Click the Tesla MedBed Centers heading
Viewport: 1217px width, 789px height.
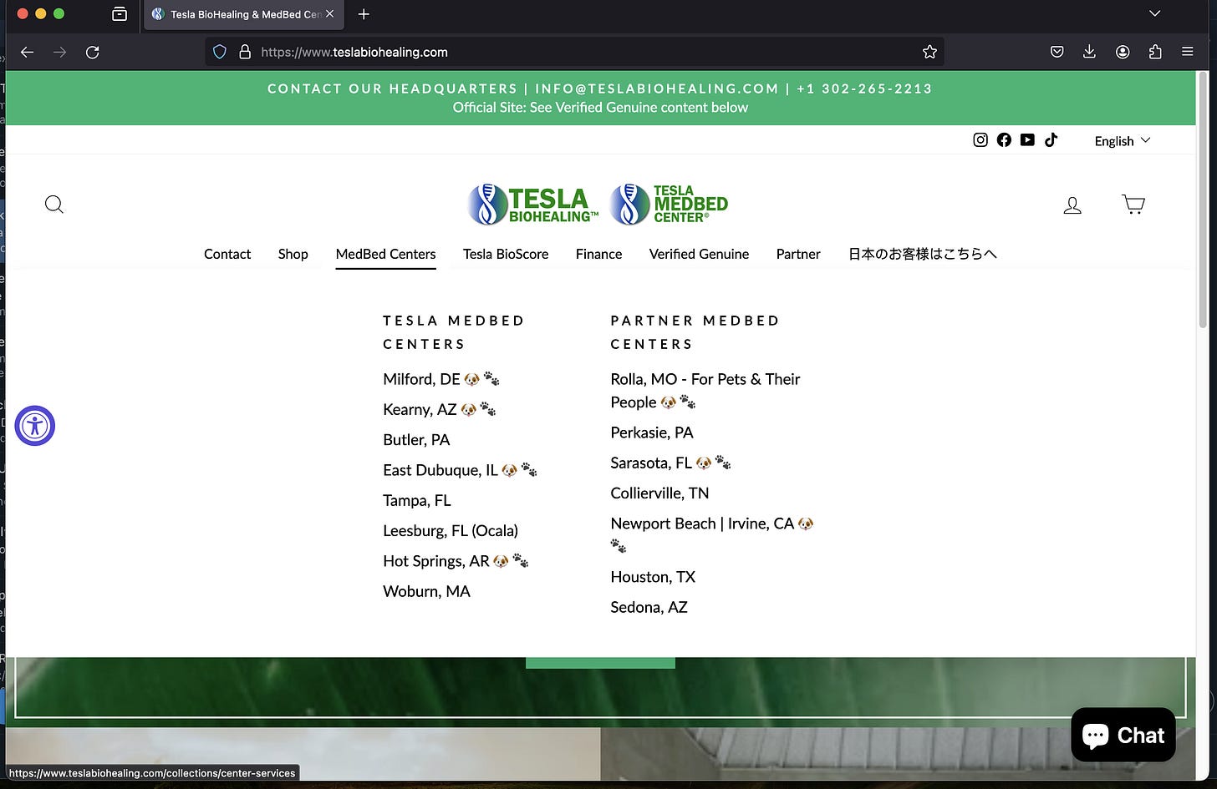[x=454, y=332]
